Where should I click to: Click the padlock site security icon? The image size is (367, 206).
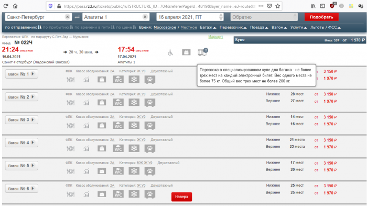pos(59,6)
